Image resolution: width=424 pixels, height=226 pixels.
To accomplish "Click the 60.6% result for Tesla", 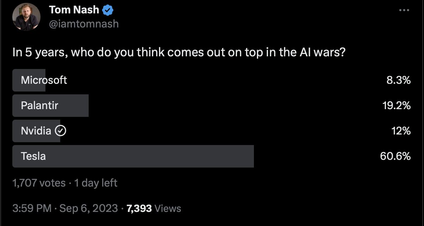I will pyautogui.click(x=395, y=156).
